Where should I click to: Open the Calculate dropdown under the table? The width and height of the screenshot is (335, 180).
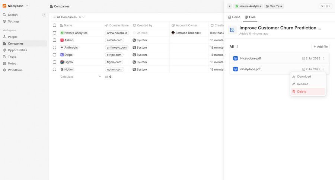[80, 77]
